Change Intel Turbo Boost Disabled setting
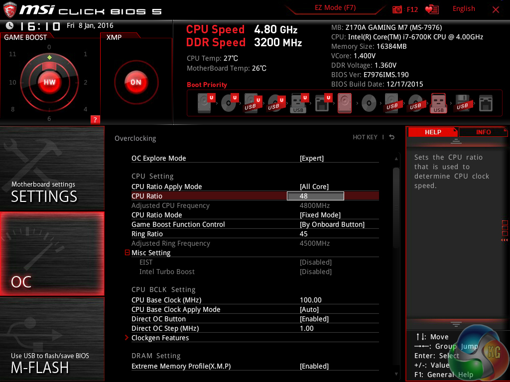The width and height of the screenshot is (510, 382). 315,272
